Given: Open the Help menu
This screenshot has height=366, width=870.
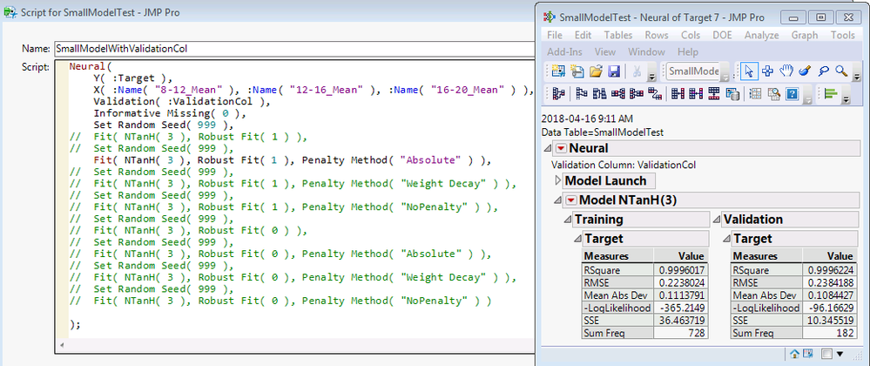Looking at the screenshot, I should [x=687, y=51].
